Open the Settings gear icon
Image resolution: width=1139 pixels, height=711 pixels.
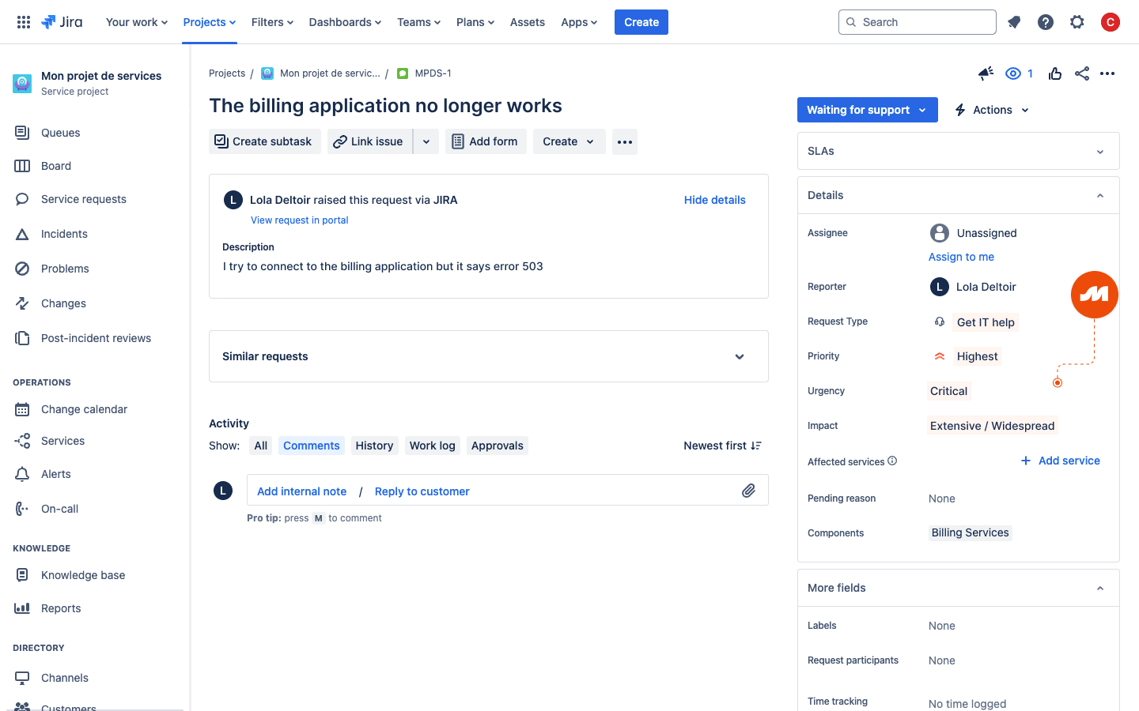coord(1077,22)
